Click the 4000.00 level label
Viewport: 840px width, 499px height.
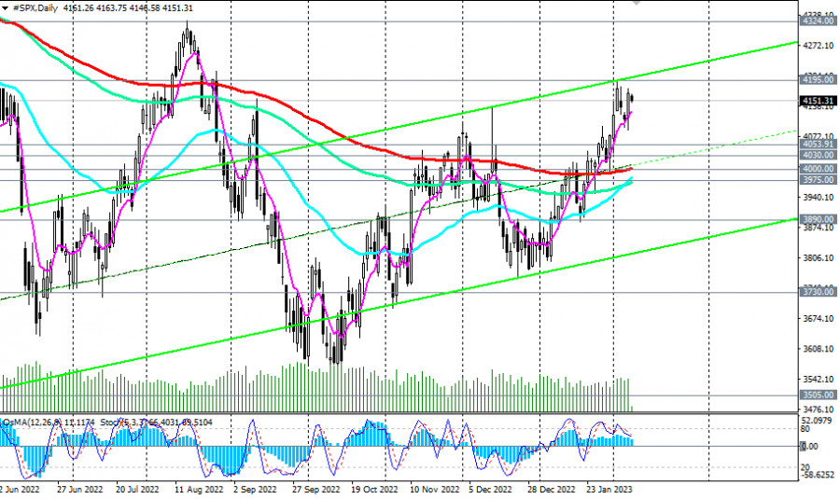pyautogui.click(x=818, y=169)
